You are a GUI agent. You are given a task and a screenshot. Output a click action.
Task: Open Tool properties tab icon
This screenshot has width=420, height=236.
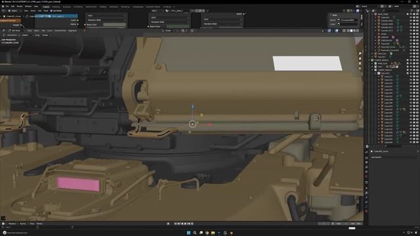pos(366,152)
